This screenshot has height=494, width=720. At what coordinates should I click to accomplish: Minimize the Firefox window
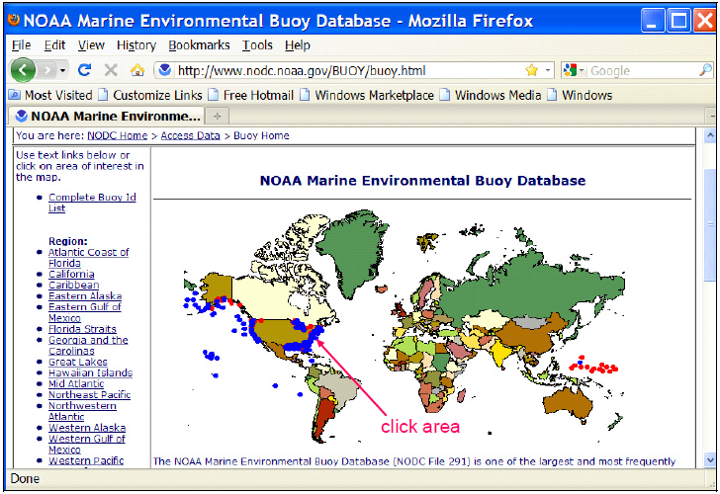(x=653, y=21)
